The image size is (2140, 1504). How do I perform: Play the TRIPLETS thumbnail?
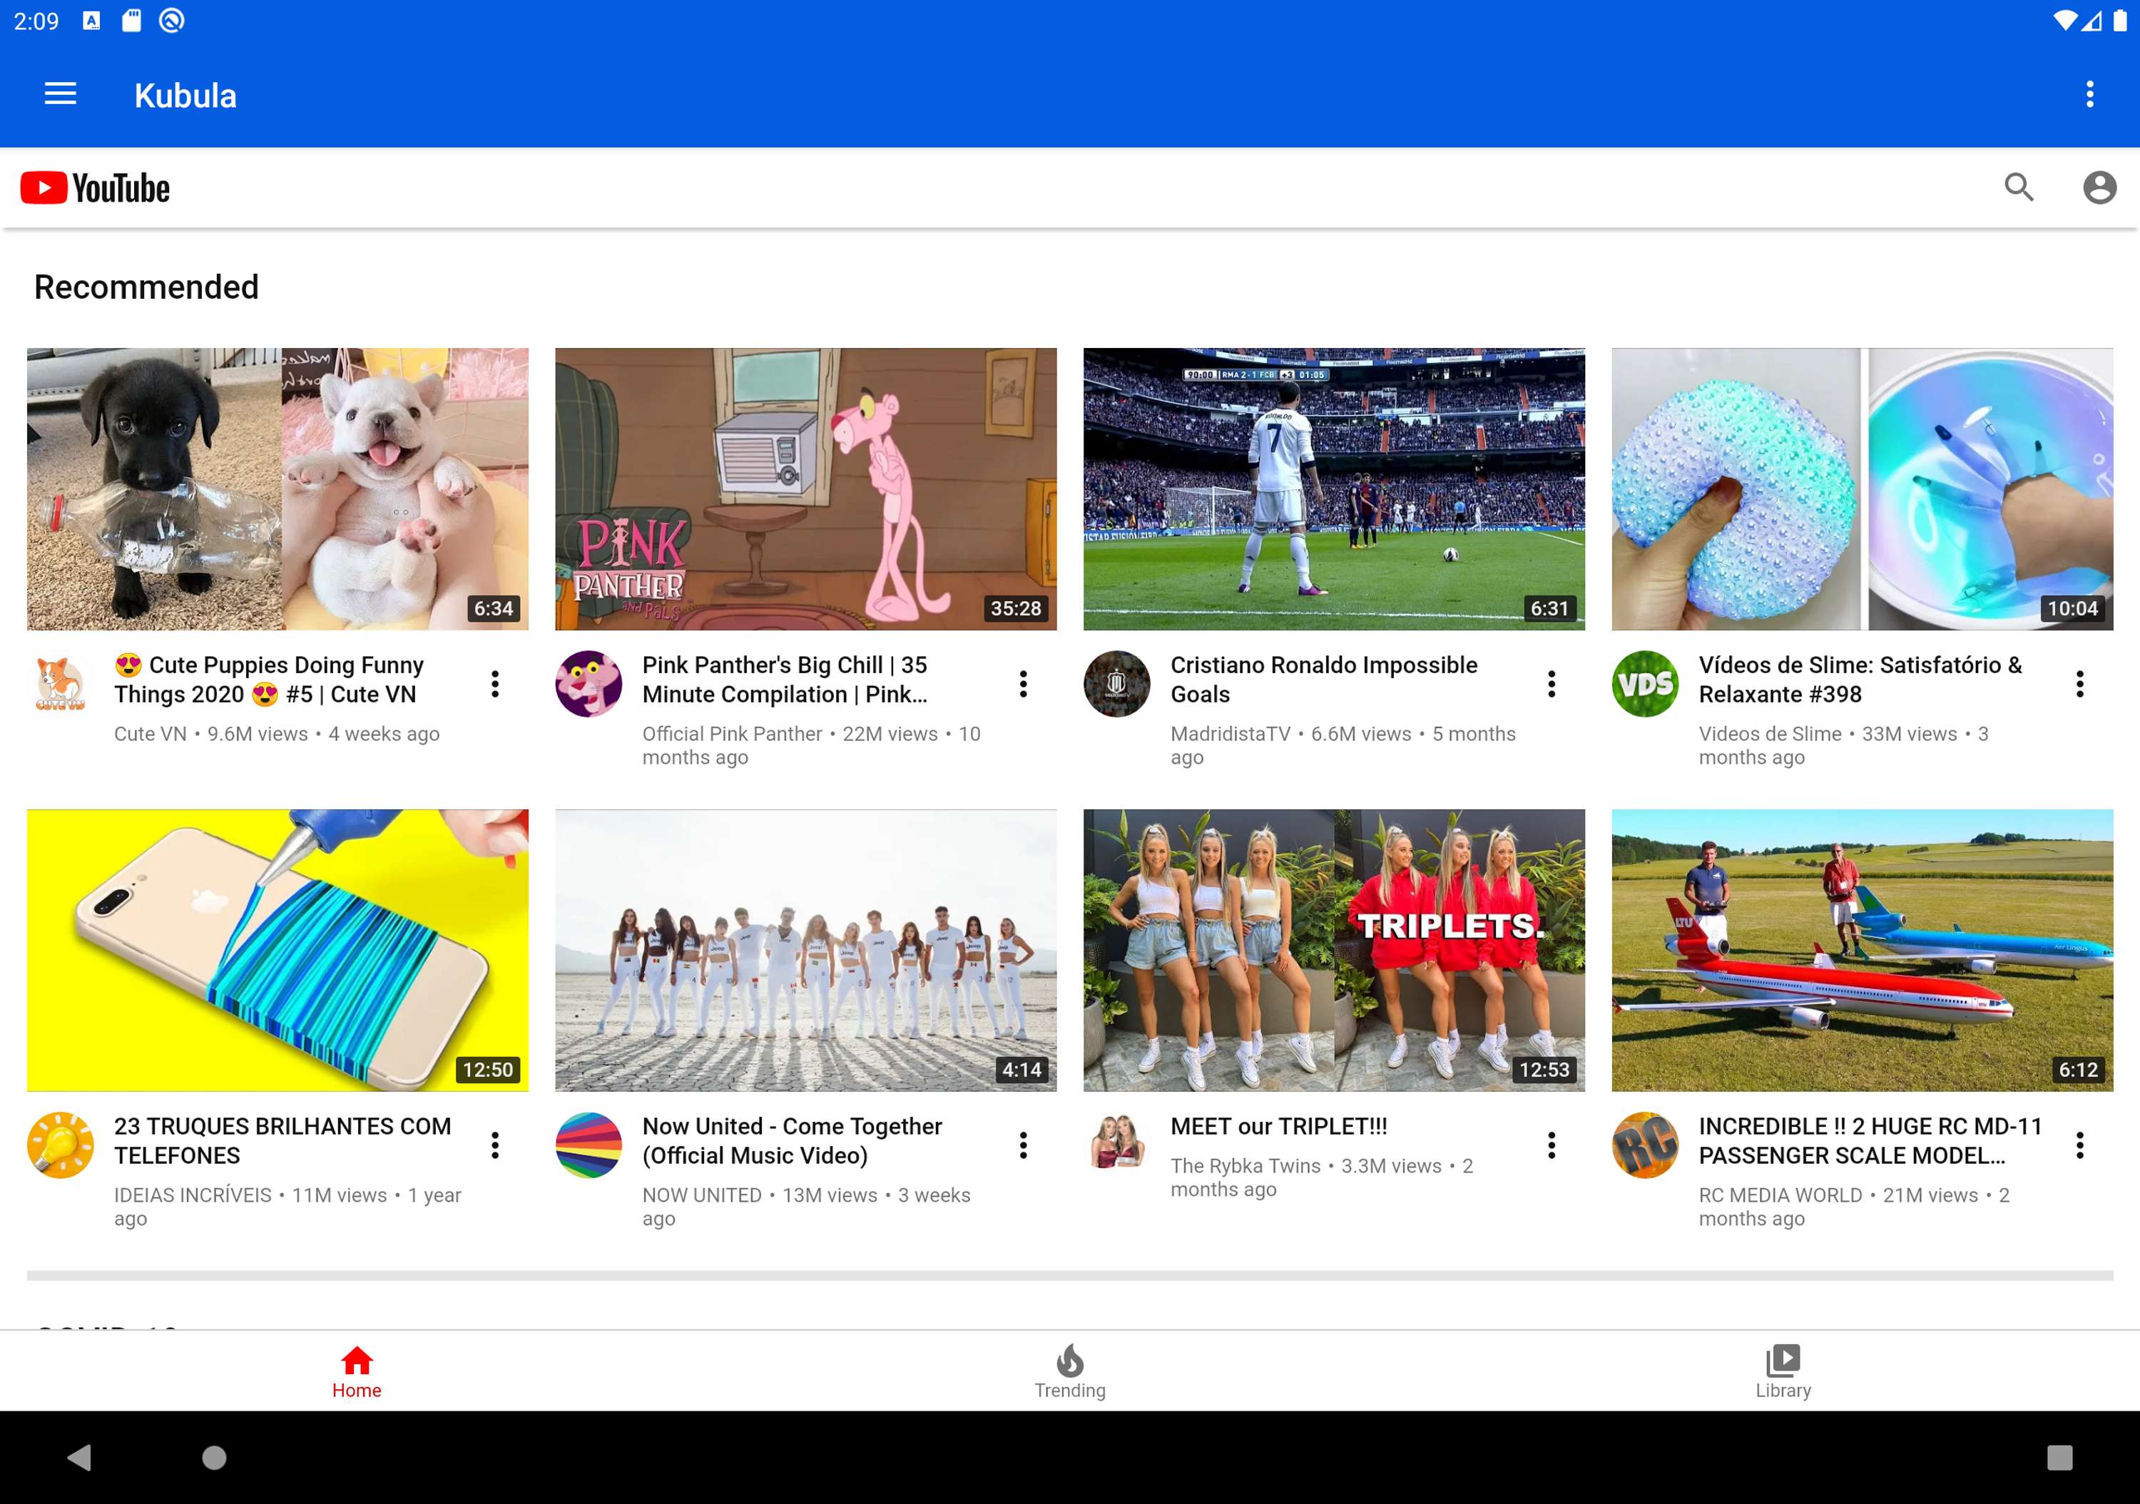1334,951
